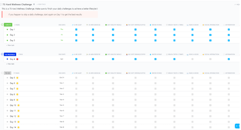The image size is (241, 130).
Task: Open Day 6 due date Nov 1
Action: coord(62,83)
